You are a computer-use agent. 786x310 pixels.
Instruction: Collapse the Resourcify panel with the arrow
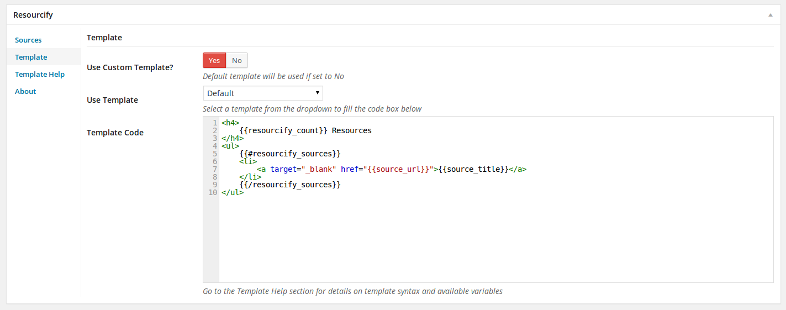[x=770, y=15]
